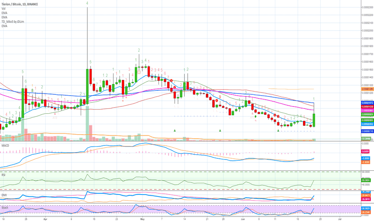The width and height of the screenshot is (374, 221).
Task: Click the DMI pane label
Action: [x=4, y=195]
